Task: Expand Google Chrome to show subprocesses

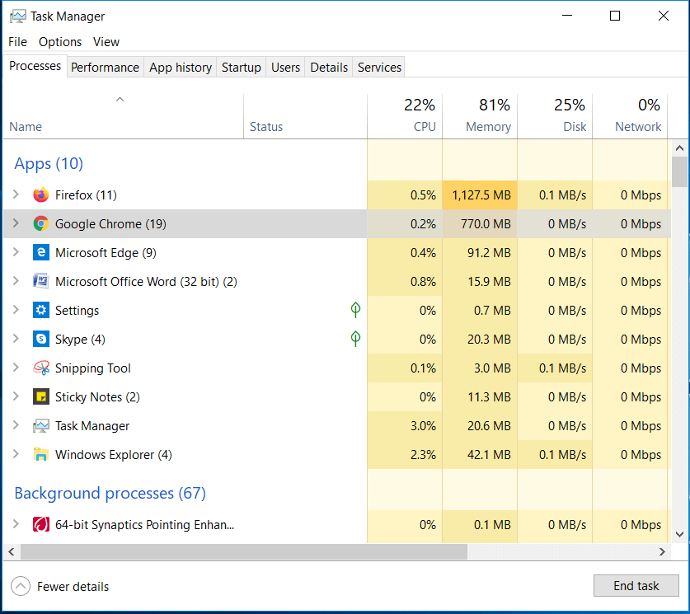Action: pos(15,223)
